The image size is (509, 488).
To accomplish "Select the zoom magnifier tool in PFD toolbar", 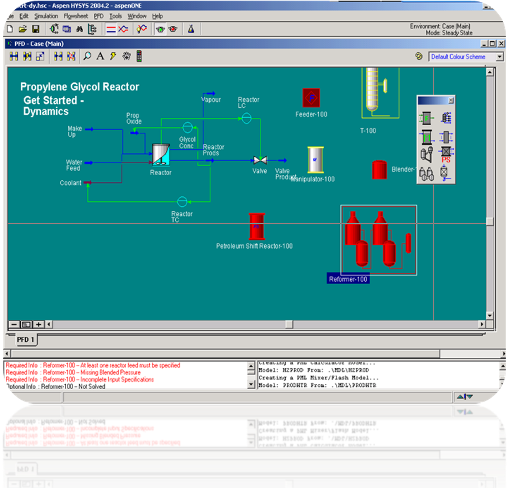I will coord(87,56).
